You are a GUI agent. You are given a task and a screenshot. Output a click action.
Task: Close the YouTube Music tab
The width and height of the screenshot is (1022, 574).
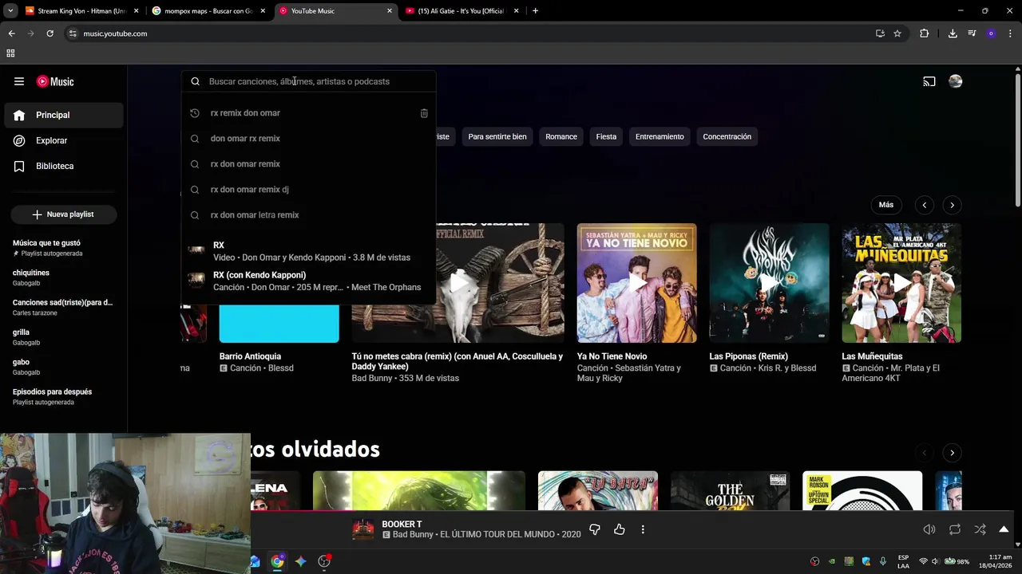pyautogui.click(x=390, y=11)
